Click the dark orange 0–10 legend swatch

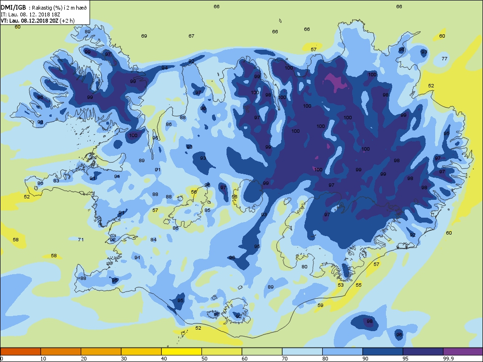[20, 351]
